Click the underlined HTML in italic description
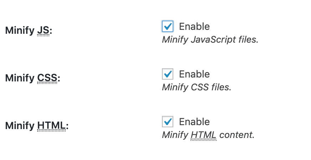311x160 pixels. click(204, 135)
